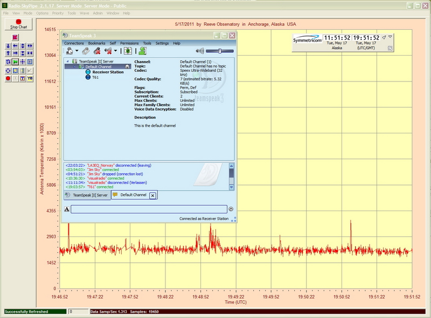The width and height of the screenshot is (431, 318).
Task: Click the dashed selection box icon
Action: click(16, 71)
